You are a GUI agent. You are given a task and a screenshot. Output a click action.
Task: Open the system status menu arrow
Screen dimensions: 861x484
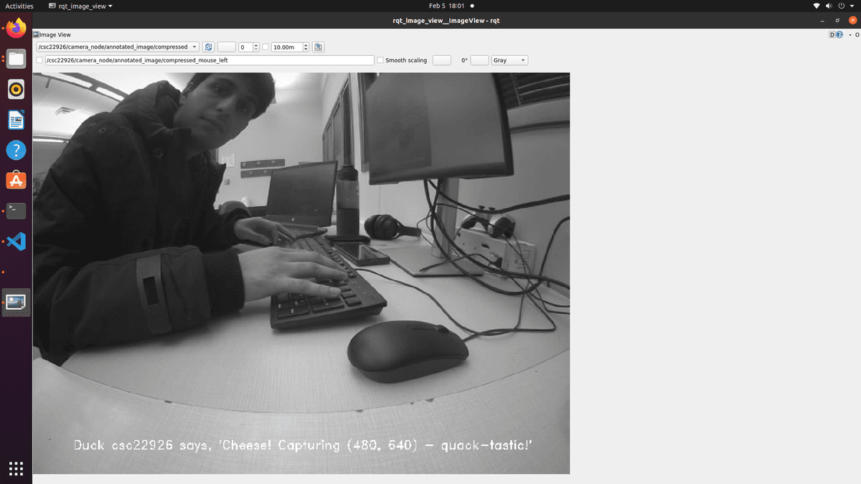click(853, 6)
